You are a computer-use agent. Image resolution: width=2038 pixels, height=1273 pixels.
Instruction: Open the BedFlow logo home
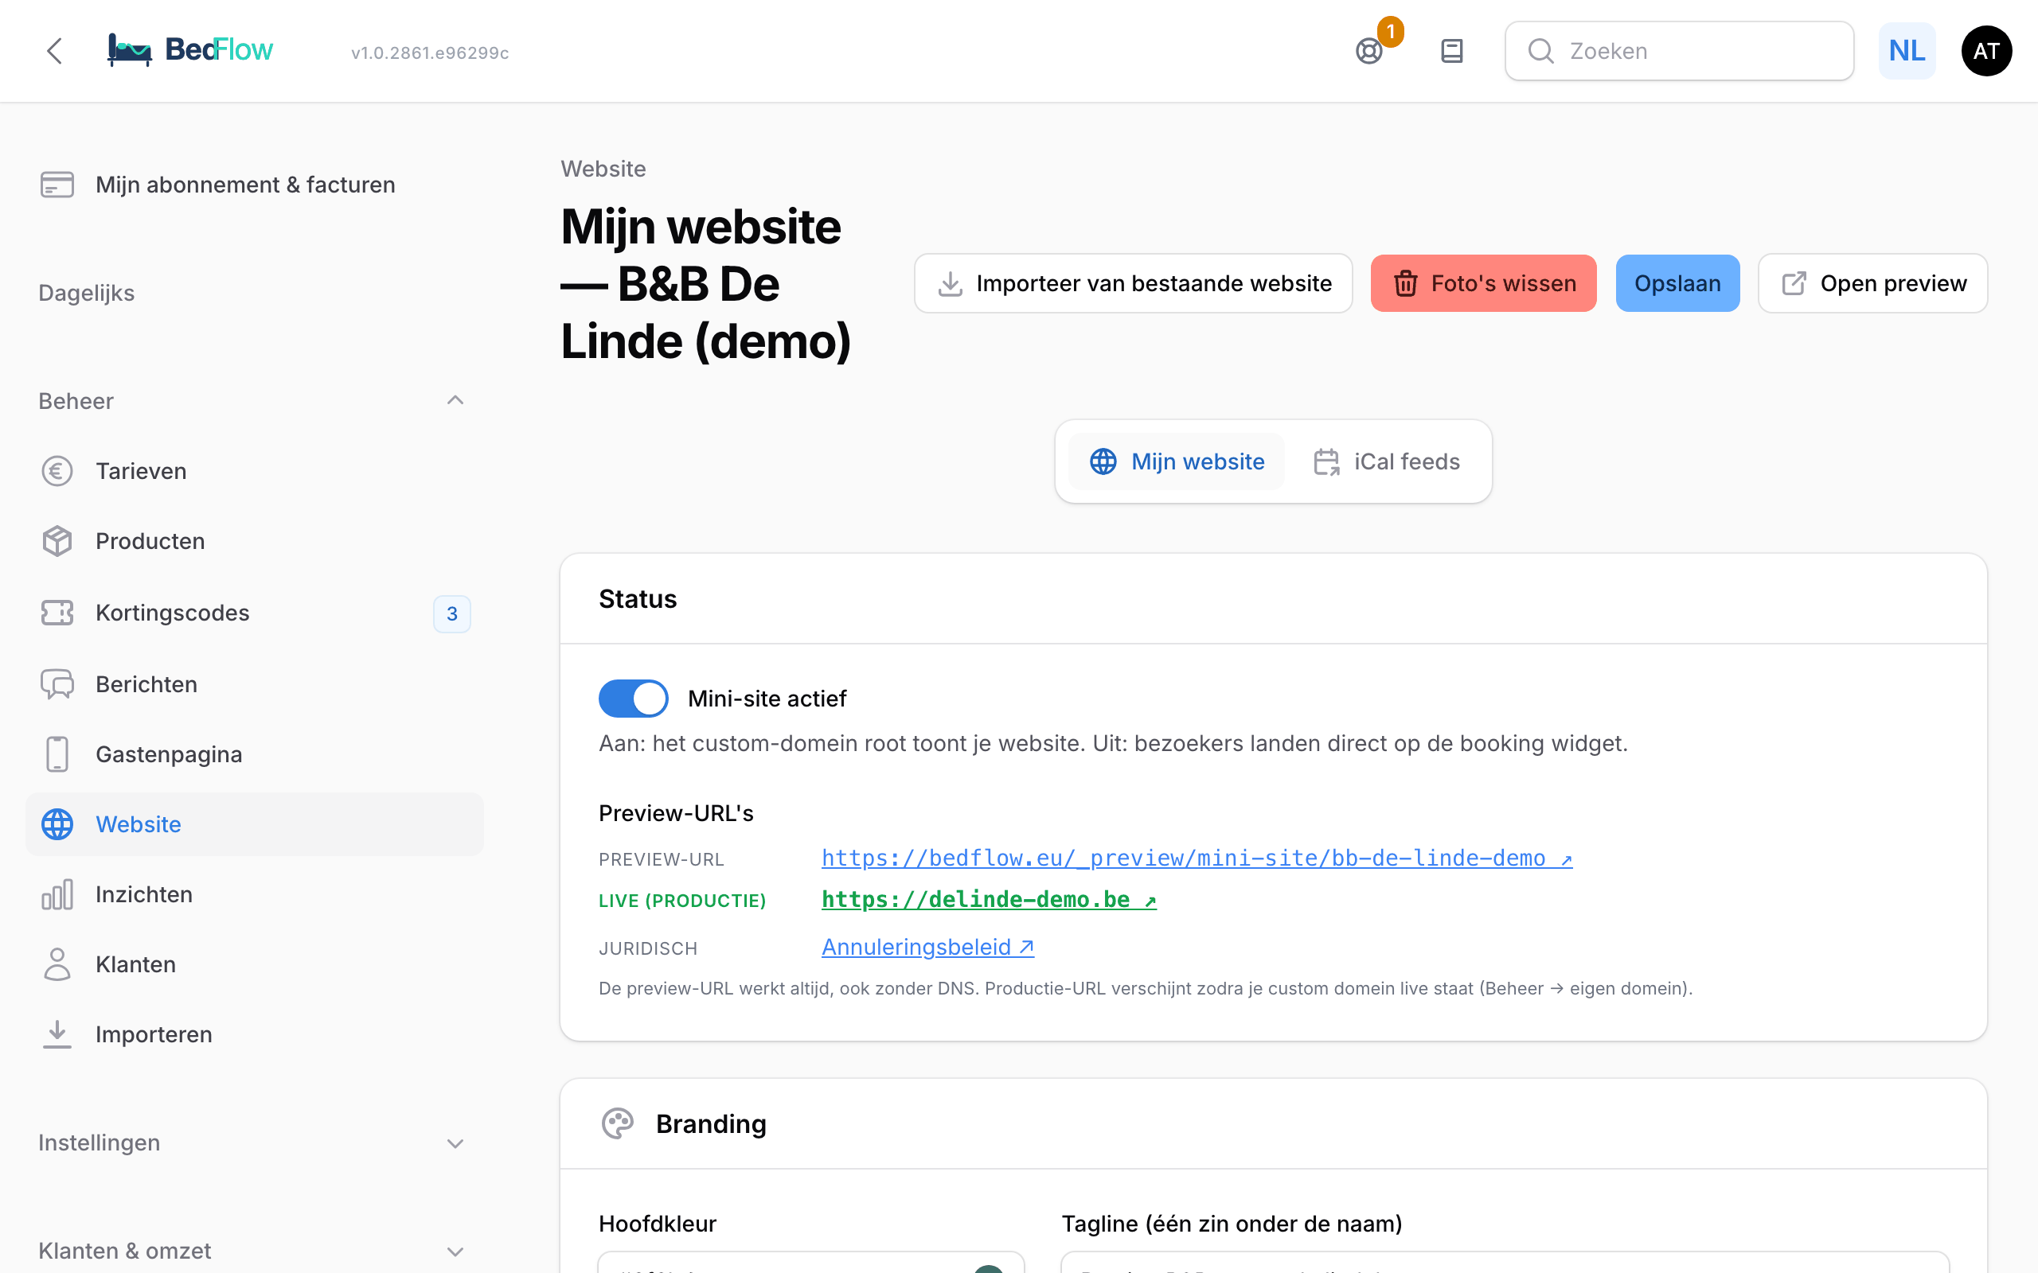pos(190,49)
